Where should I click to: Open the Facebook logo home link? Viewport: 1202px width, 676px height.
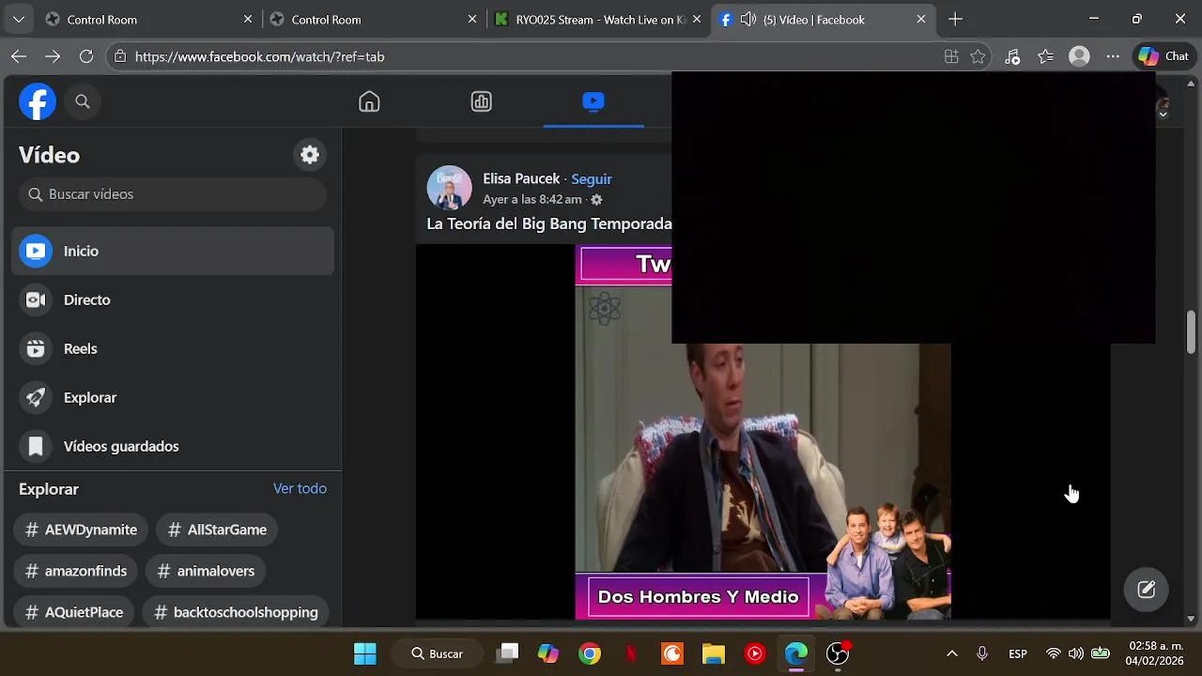point(38,101)
